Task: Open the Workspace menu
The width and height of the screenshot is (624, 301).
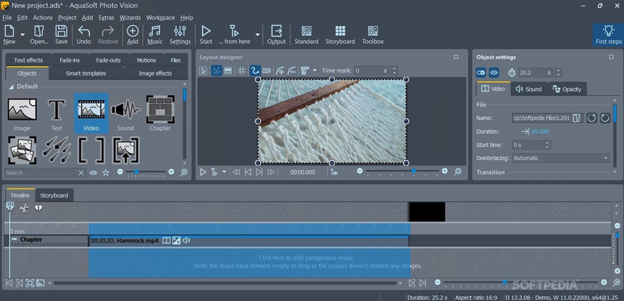Action: tap(160, 17)
